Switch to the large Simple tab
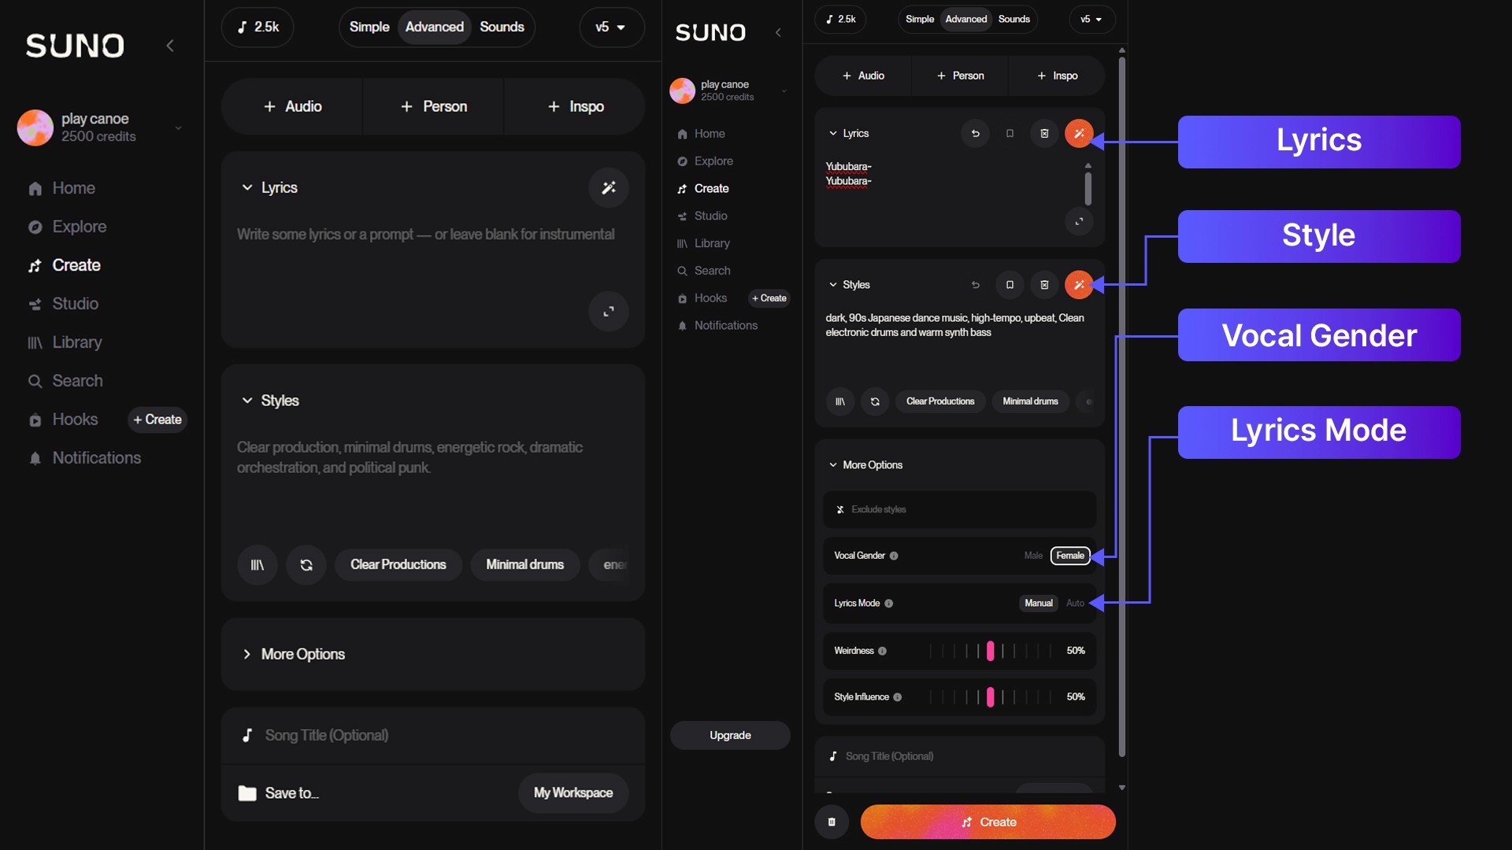This screenshot has width=1512, height=850. point(369,27)
